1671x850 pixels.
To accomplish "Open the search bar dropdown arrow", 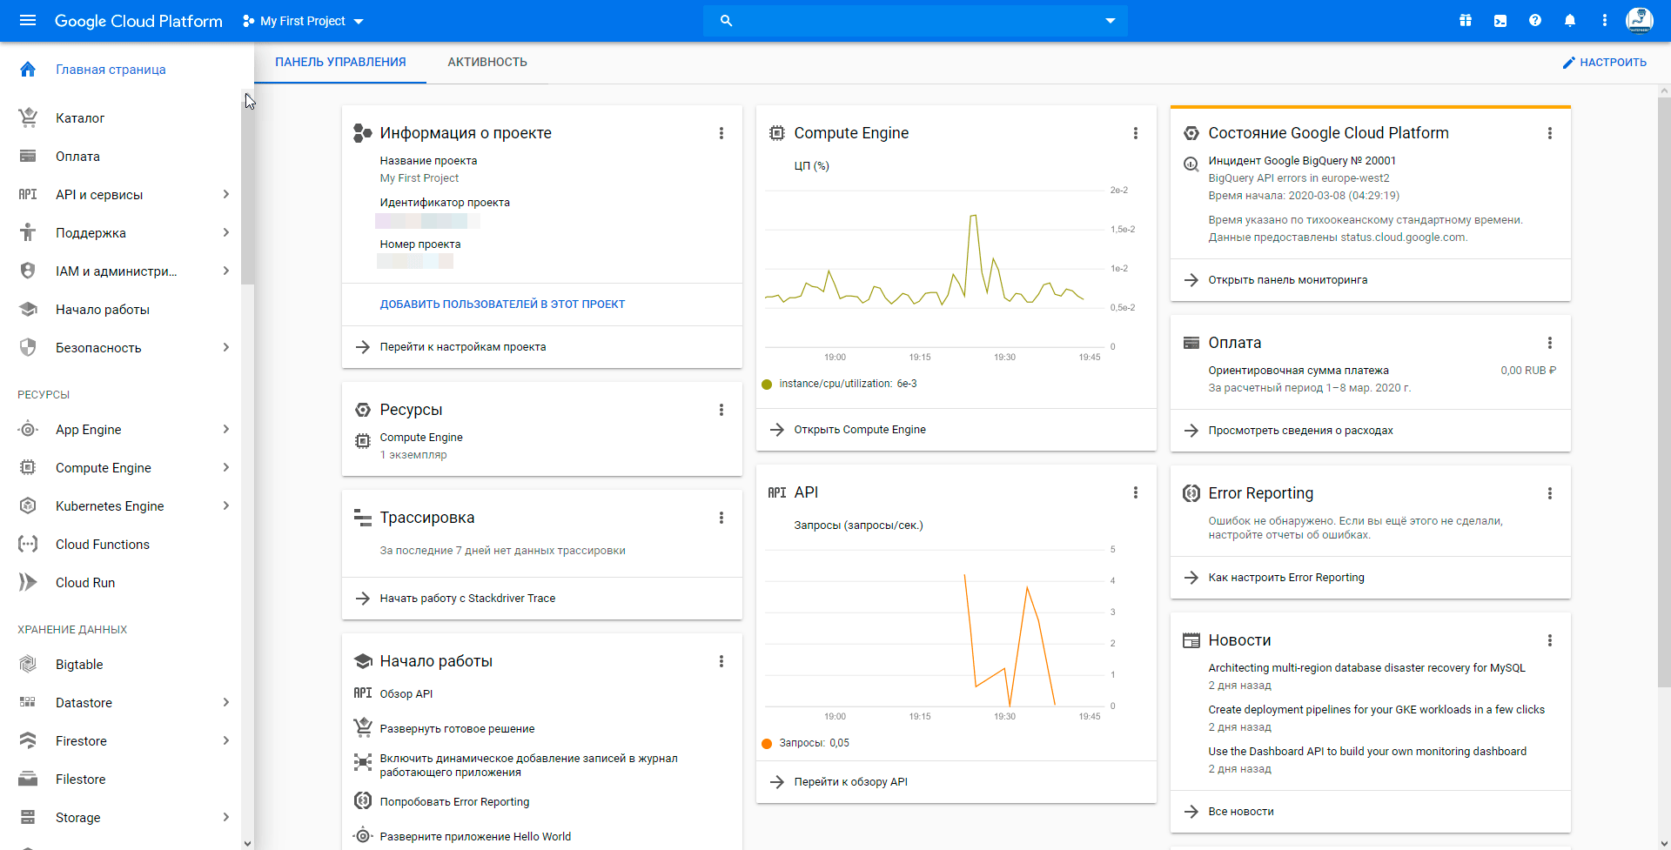I will pos(1110,21).
